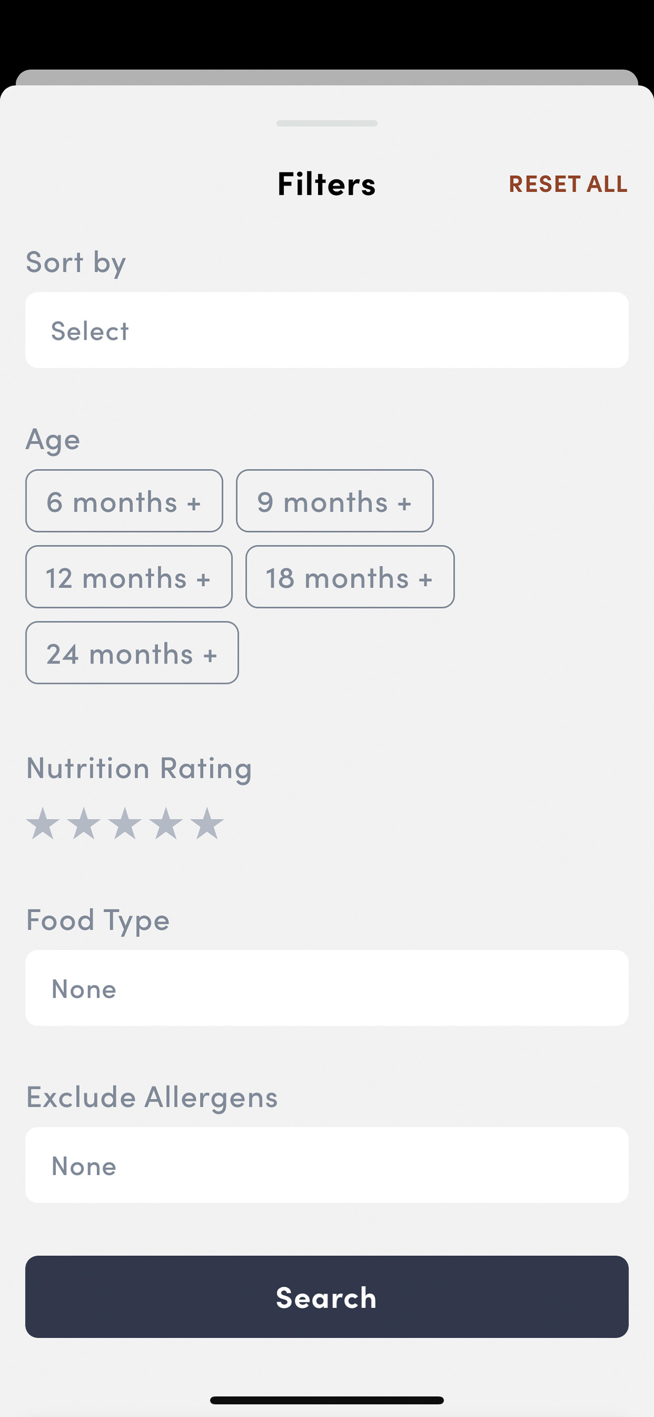Select the first nutrition rating star
654x1417 pixels.
43,824
